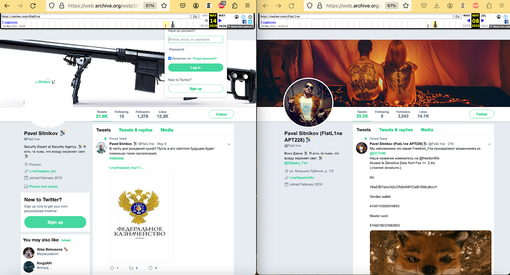
Task: Open Firefox account icon in left browser
Action: pyautogui.click(x=196, y=6)
